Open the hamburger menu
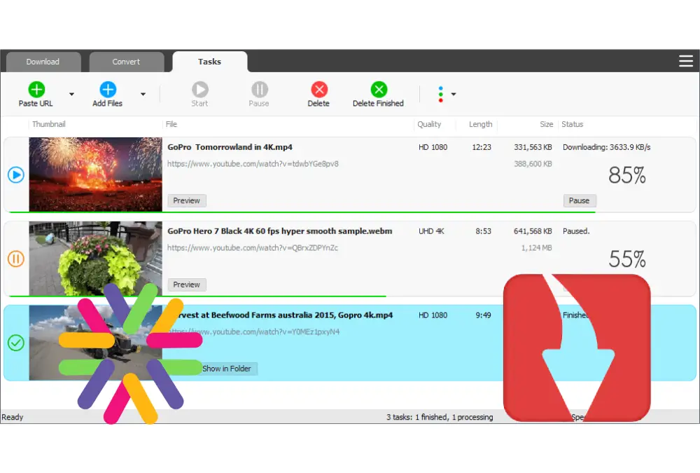Screen dimensions: 700x473 point(686,61)
